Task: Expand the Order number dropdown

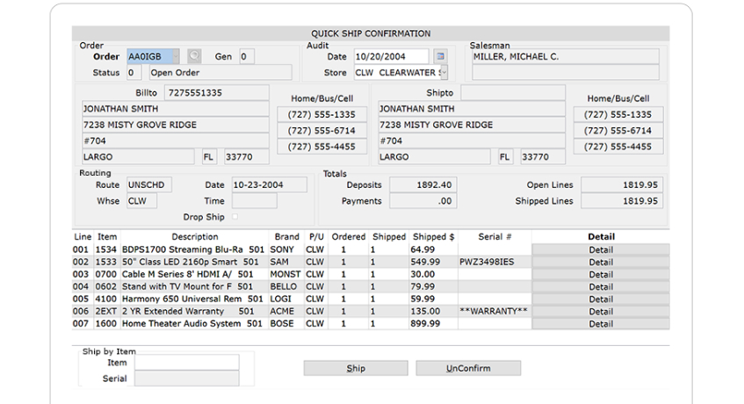Action: coord(175,57)
